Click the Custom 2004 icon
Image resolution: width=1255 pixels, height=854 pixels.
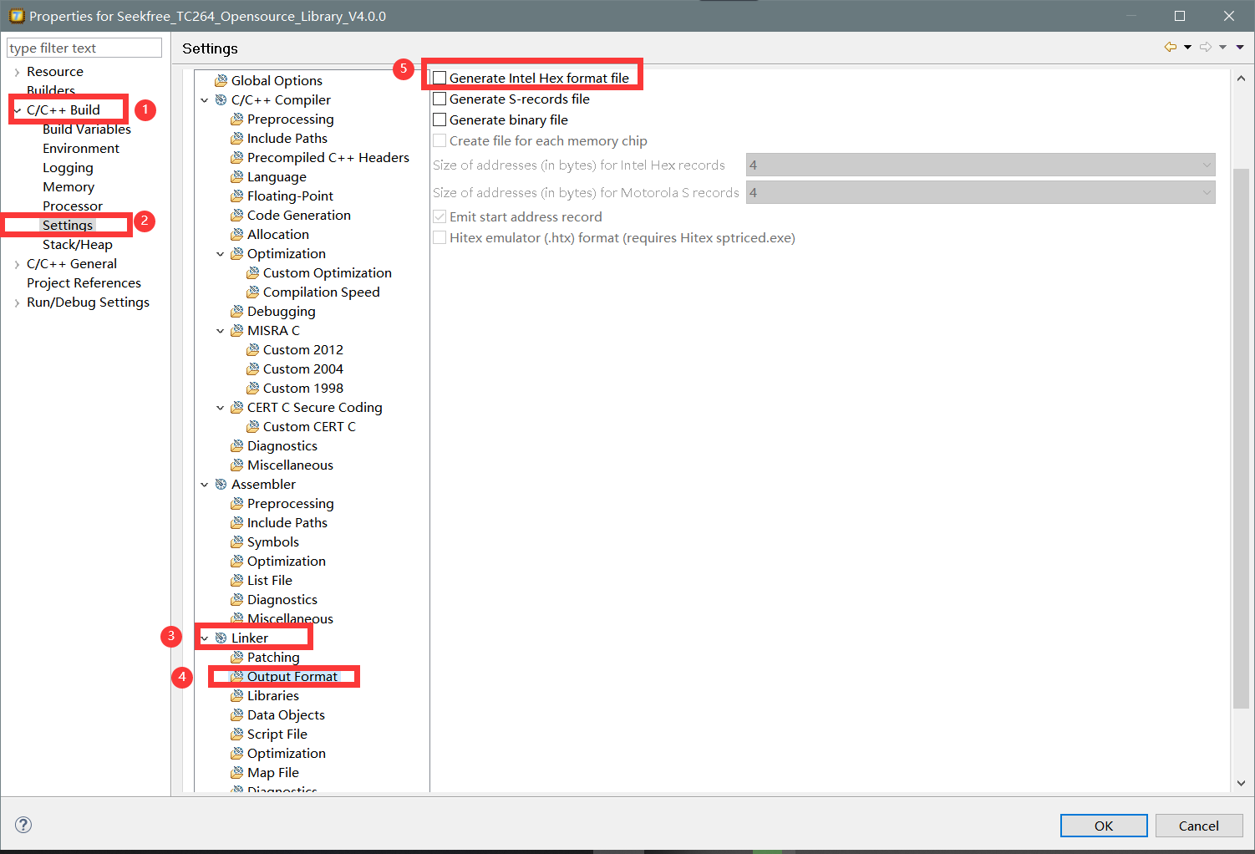tap(252, 369)
